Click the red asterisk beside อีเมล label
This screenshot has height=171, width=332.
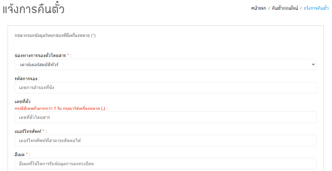pyautogui.click(x=27, y=154)
